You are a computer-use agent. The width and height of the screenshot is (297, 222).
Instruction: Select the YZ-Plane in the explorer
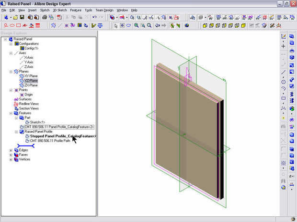(31, 81)
